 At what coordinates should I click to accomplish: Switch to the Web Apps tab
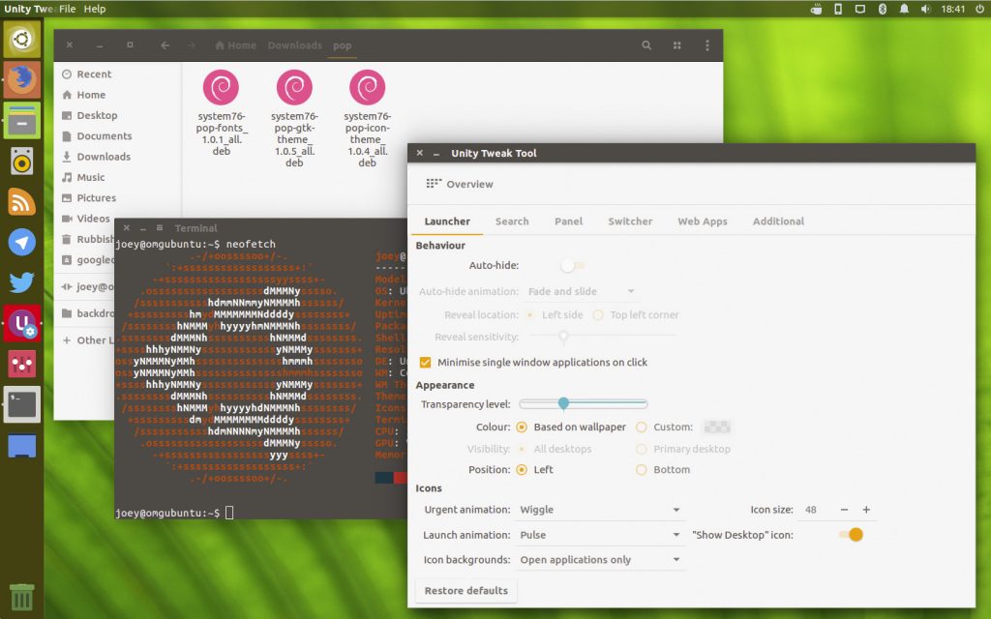(x=703, y=221)
